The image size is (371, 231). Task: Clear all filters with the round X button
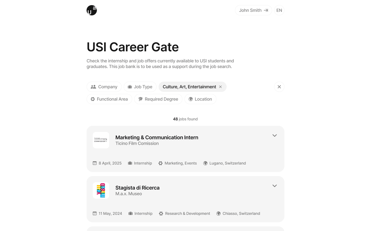(279, 87)
